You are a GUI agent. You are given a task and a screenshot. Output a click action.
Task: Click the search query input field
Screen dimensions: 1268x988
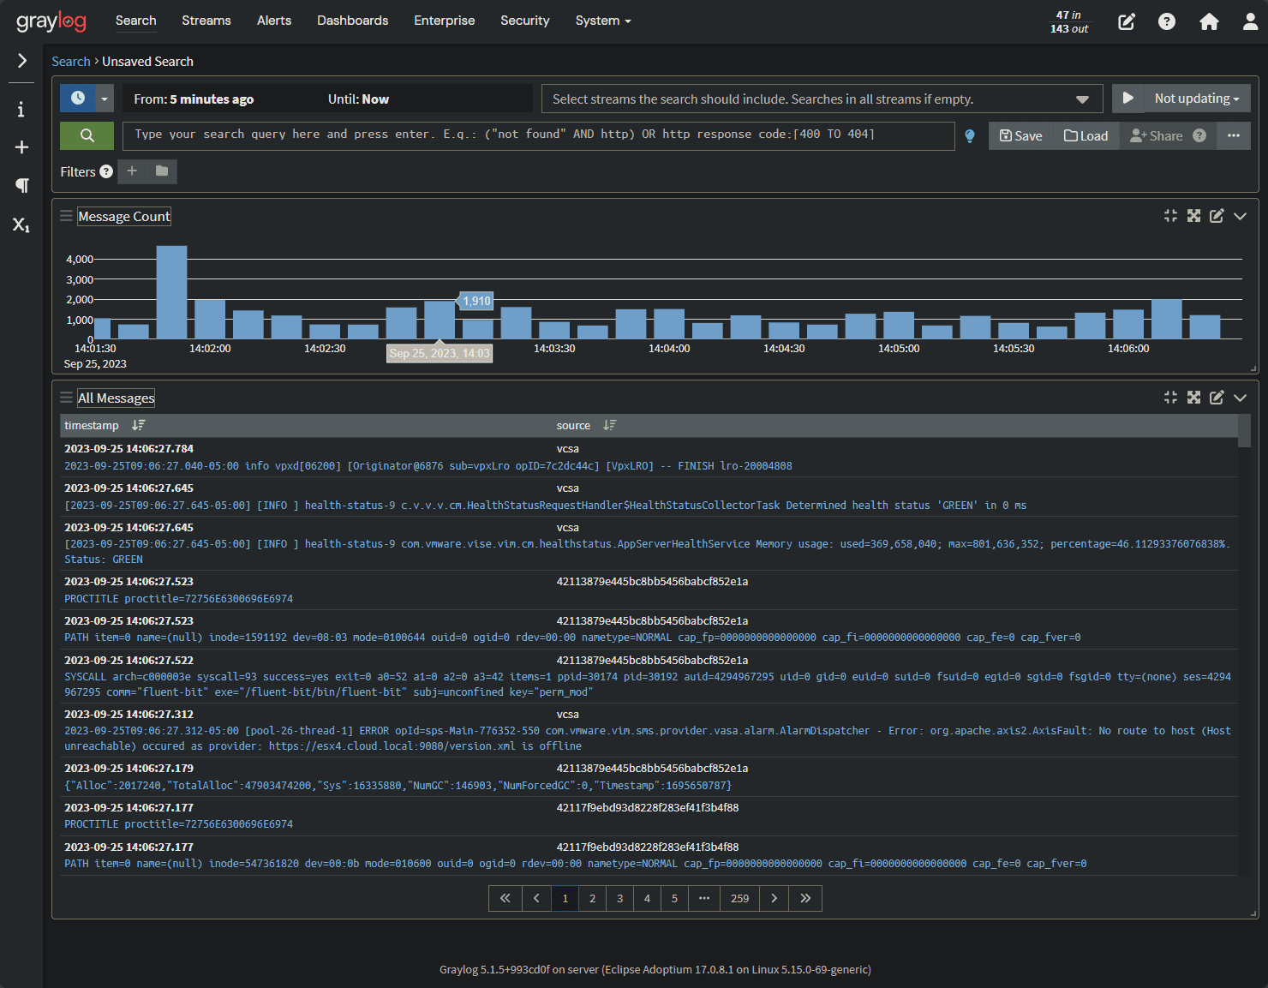tap(538, 135)
